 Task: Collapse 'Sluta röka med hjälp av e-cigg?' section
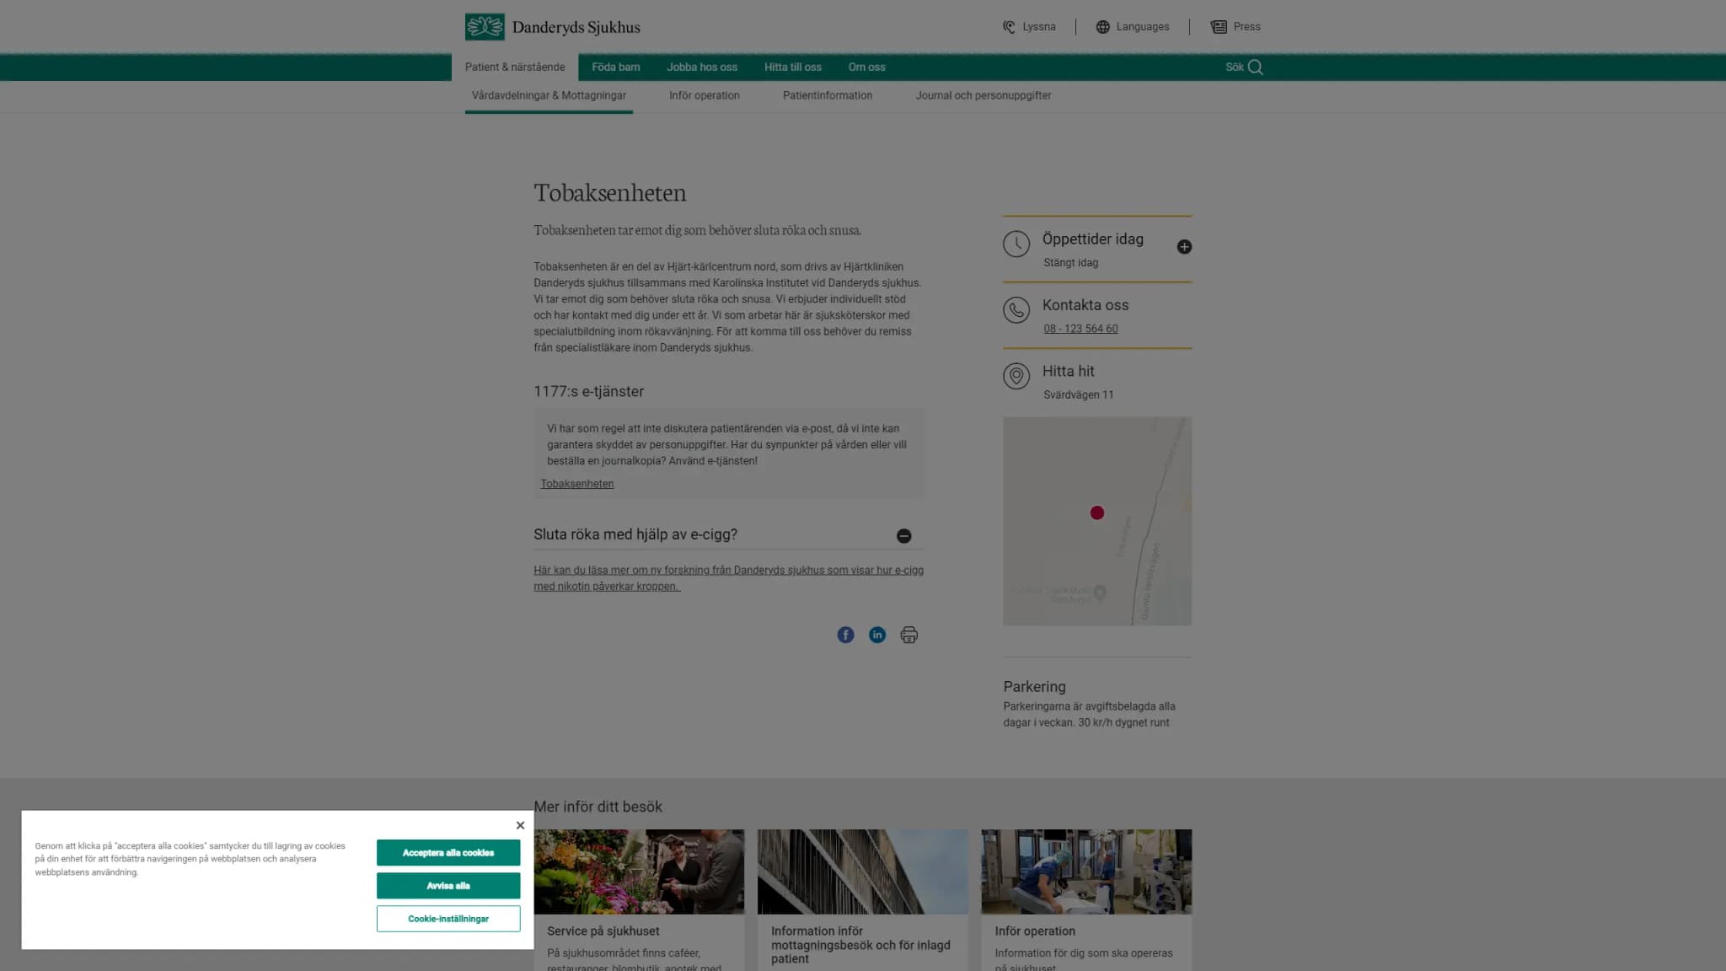click(903, 536)
